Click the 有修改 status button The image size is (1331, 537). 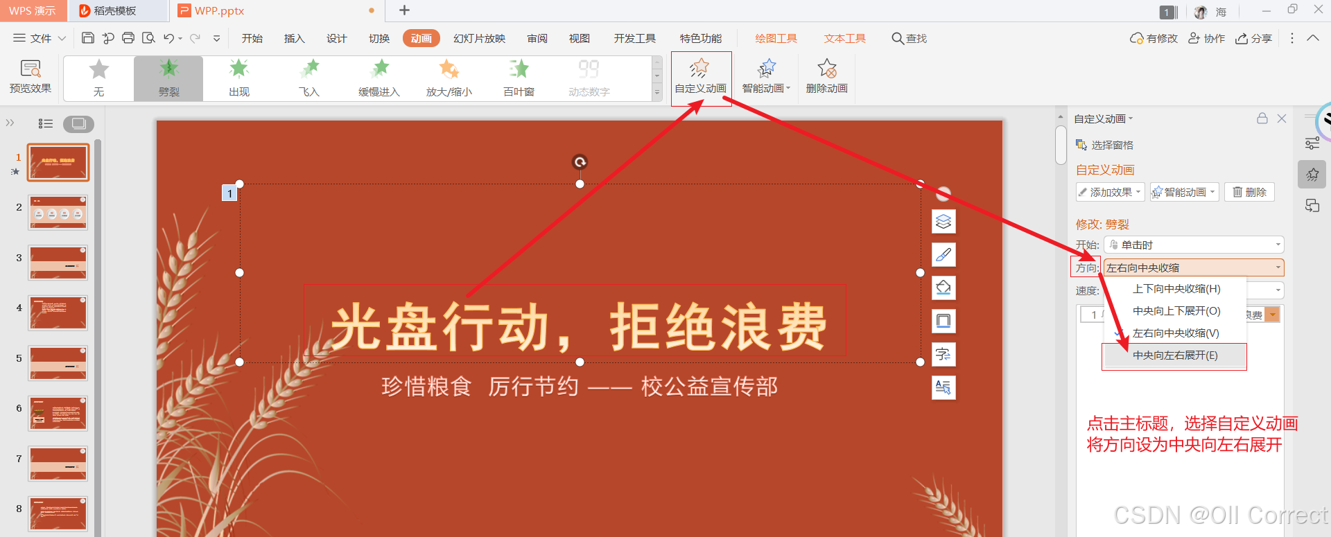coord(1154,38)
